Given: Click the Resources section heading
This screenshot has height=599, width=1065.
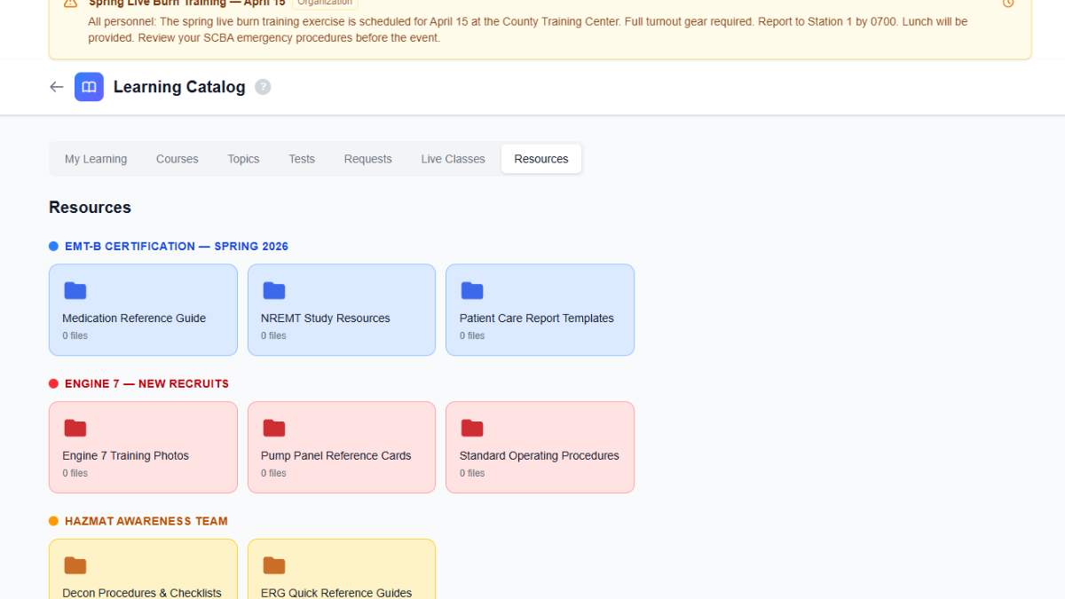Looking at the screenshot, I should click(90, 208).
